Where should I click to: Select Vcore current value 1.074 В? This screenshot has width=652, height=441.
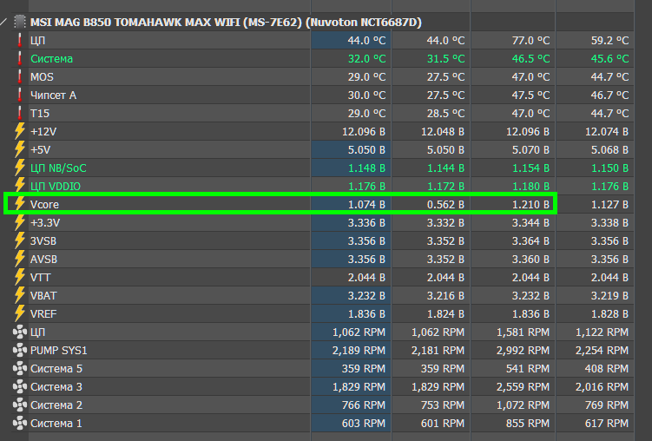point(366,205)
